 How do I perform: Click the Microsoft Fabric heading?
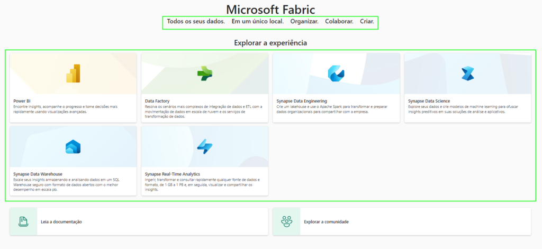(270, 10)
